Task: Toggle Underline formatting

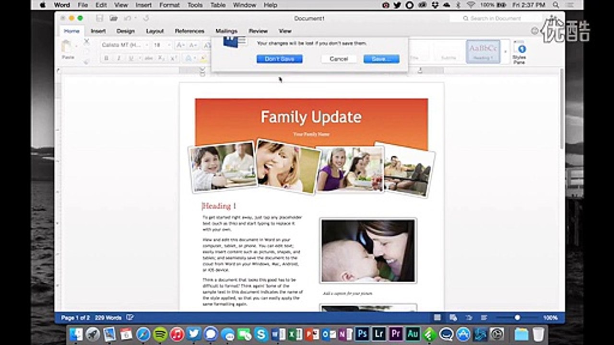Action: 131,58
